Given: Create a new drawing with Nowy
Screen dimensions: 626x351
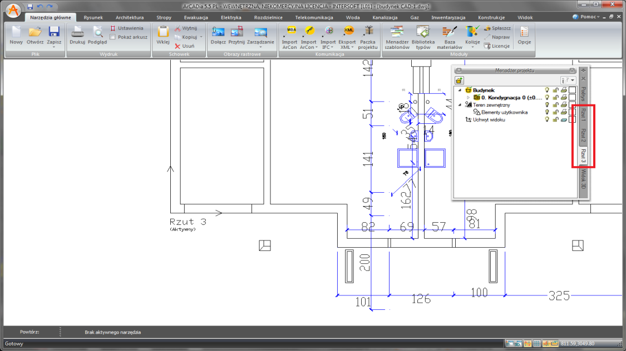Looking at the screenshot, I should click(16, 35).
